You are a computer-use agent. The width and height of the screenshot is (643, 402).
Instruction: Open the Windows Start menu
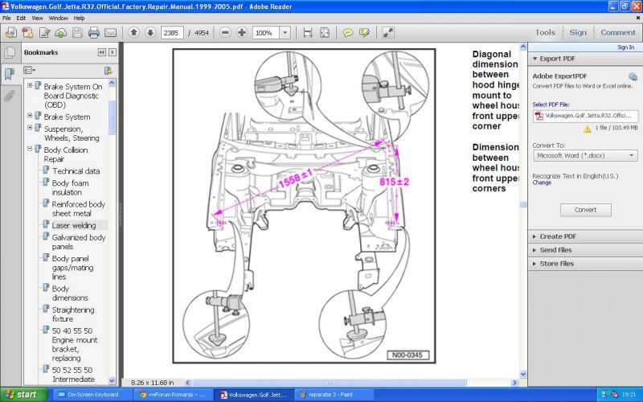(23, 395)
